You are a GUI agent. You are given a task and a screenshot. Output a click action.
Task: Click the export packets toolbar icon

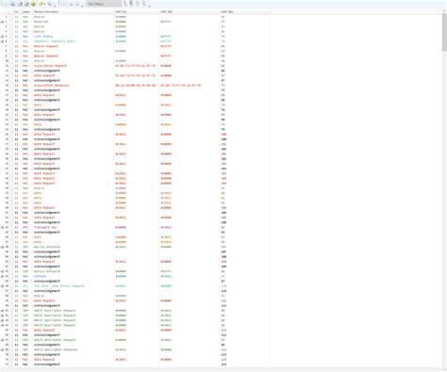26,4
